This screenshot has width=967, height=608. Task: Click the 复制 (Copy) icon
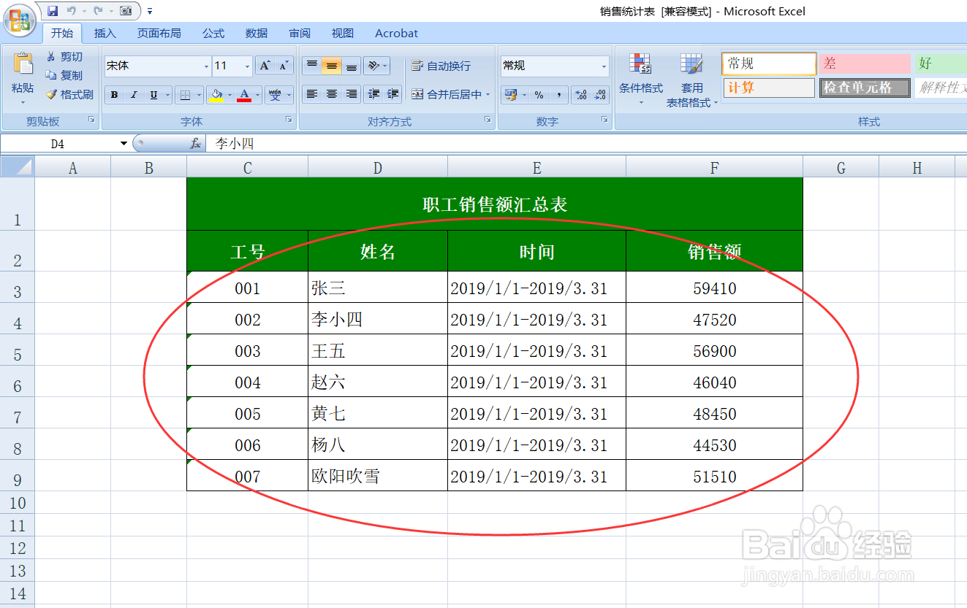point(51,74)
